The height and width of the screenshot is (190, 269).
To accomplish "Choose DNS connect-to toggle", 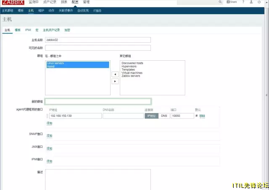I will 164,116.
